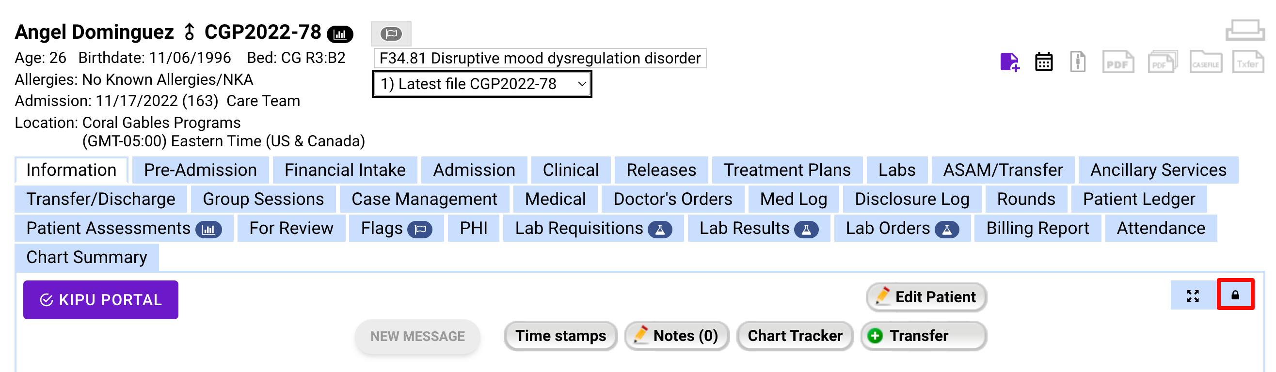1276x372 pixels.
Task: Click the purple add document icon
Action: [x=1009, y=62]
